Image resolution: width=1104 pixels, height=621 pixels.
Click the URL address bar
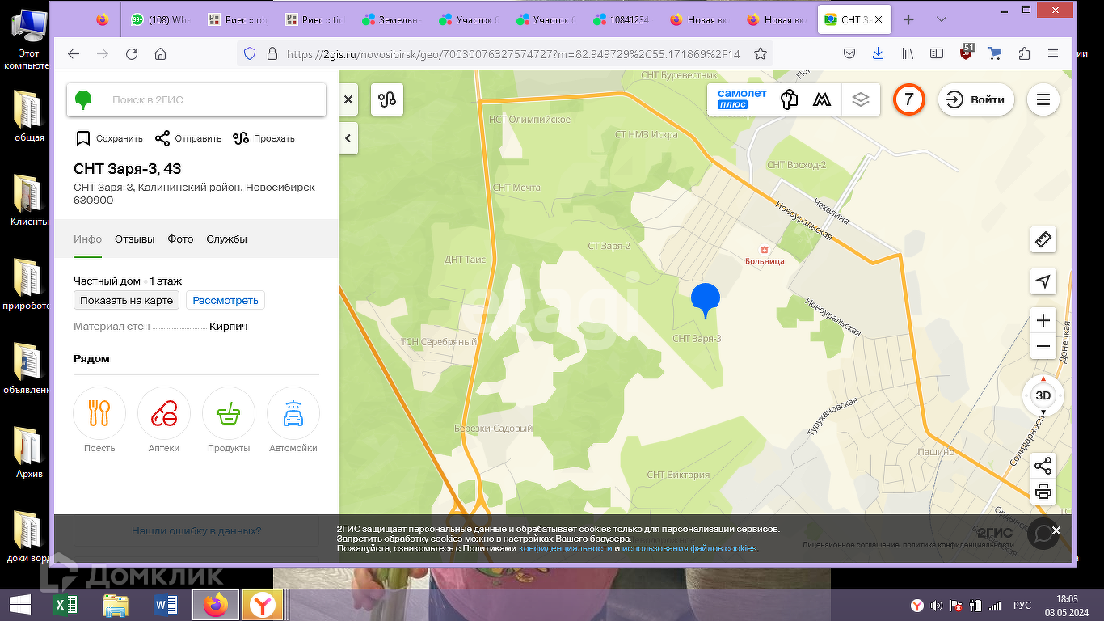(x=512, y=54)
